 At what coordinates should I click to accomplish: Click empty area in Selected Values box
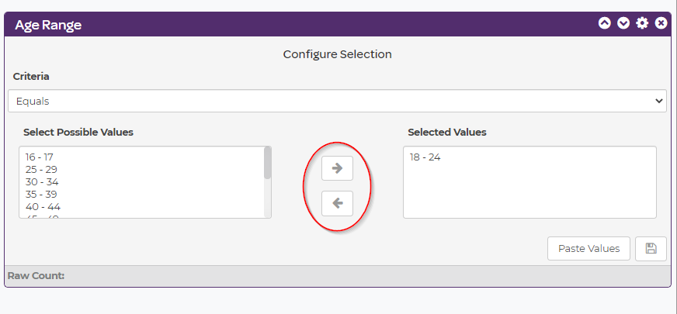coord(529,194)
